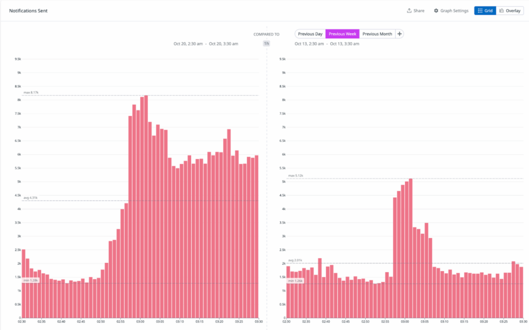The height and width of the screenshot is (330, 529).
Task: Select Previous Day comparison
Action: point(310,34)
